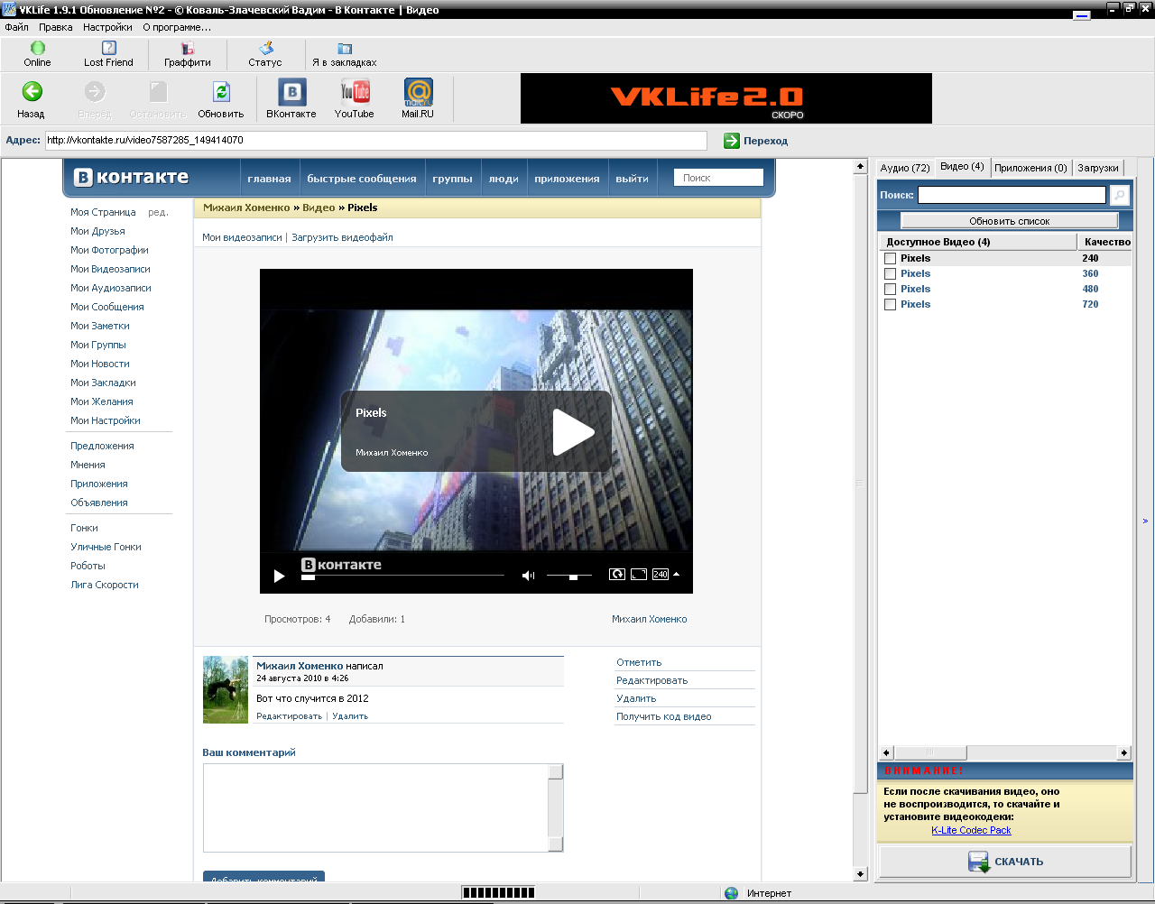1155x904 pixels.
Task: Click the Поиск field in VK header
Action: (718, 178)
